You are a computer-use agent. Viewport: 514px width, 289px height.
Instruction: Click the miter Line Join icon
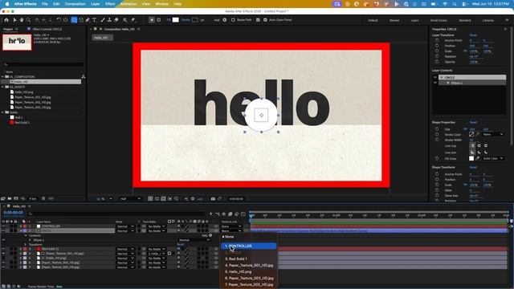click(472, 153)
